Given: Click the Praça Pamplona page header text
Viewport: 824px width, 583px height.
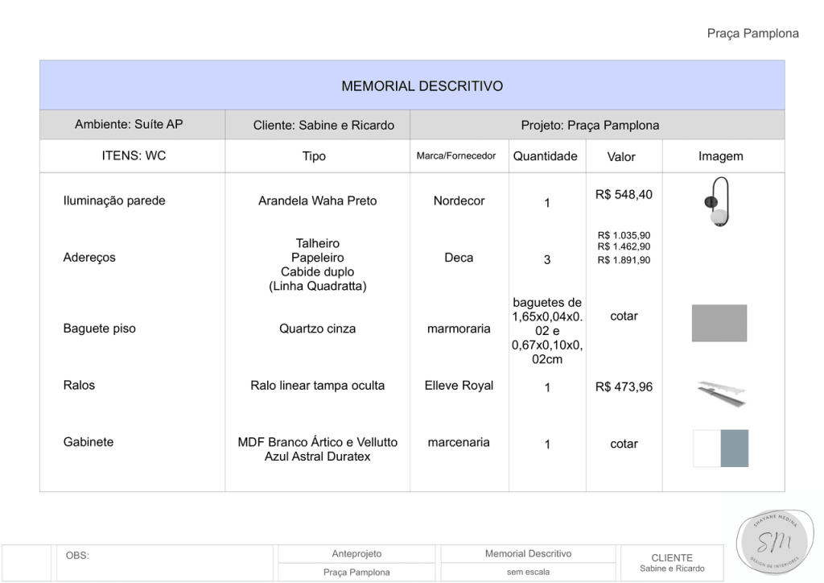Looking at the screenshot, I should pos(752,33).
